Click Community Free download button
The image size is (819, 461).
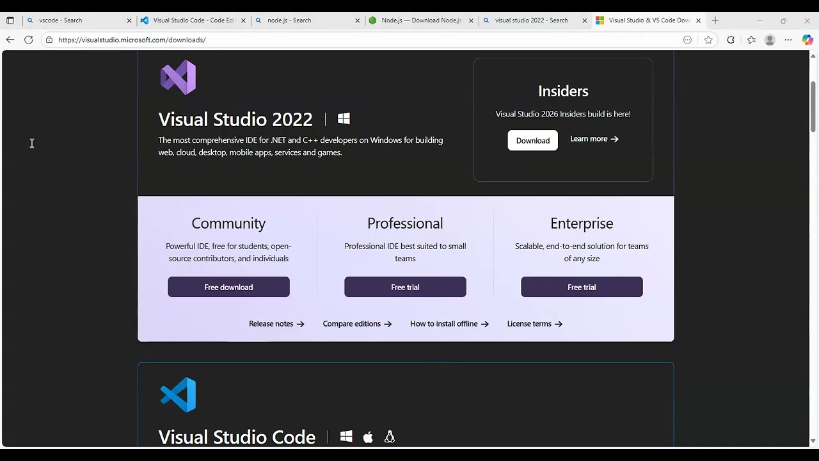(228, 287)
